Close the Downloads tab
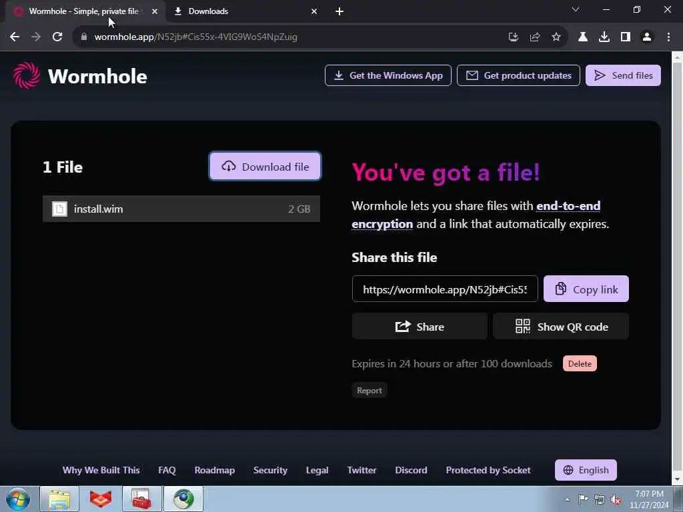The height and width of the screenshot is (512, 683). coord(314,11)
